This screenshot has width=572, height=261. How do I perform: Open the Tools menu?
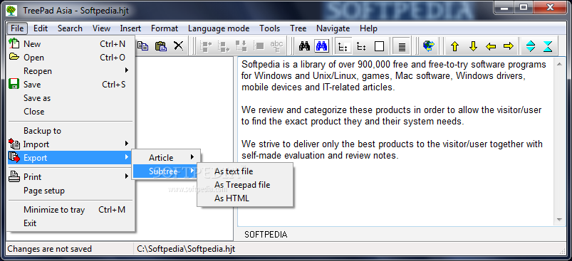click(269, 28)
